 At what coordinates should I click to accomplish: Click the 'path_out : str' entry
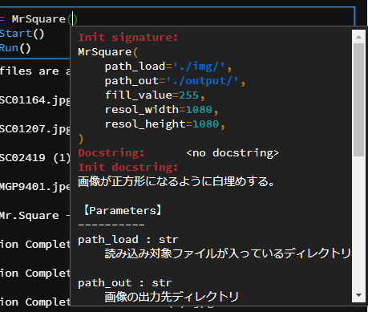coord(125,283)
